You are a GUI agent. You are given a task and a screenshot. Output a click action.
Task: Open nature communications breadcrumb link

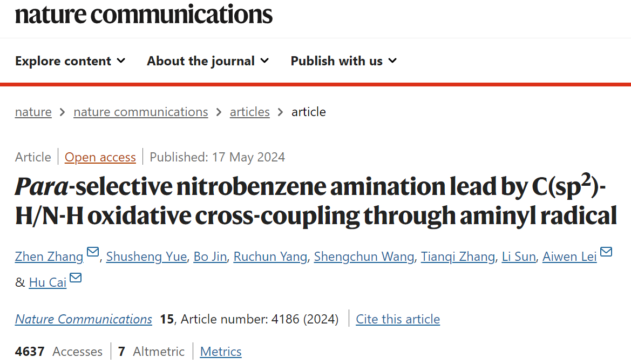coord(140,112)
